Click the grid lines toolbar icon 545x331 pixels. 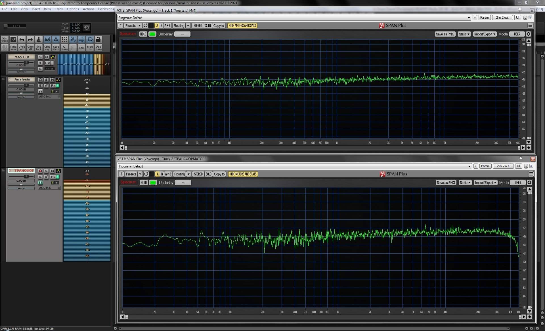pyautogui.click(x=81, y=39)
